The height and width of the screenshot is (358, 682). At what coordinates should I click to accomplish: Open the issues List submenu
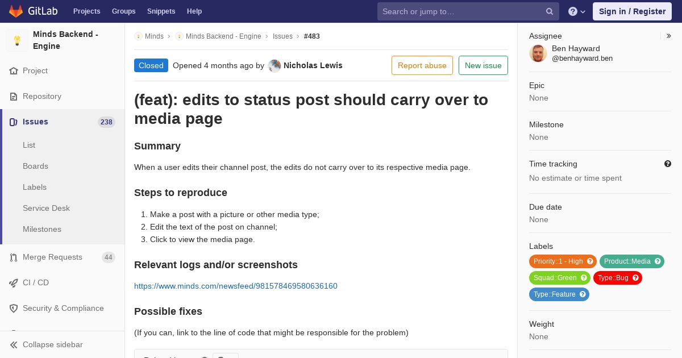click(x=29, y=145)
